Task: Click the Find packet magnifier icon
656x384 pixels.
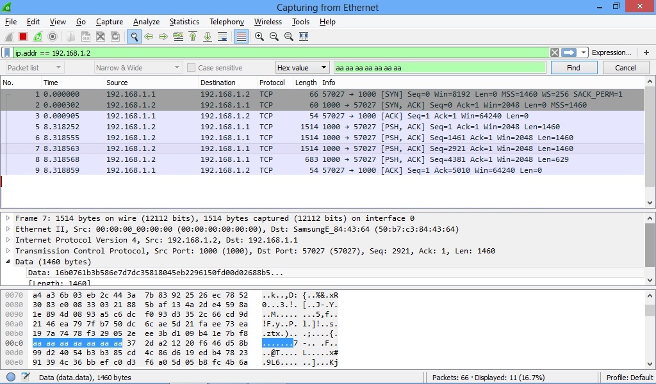Action: (134, 36)
